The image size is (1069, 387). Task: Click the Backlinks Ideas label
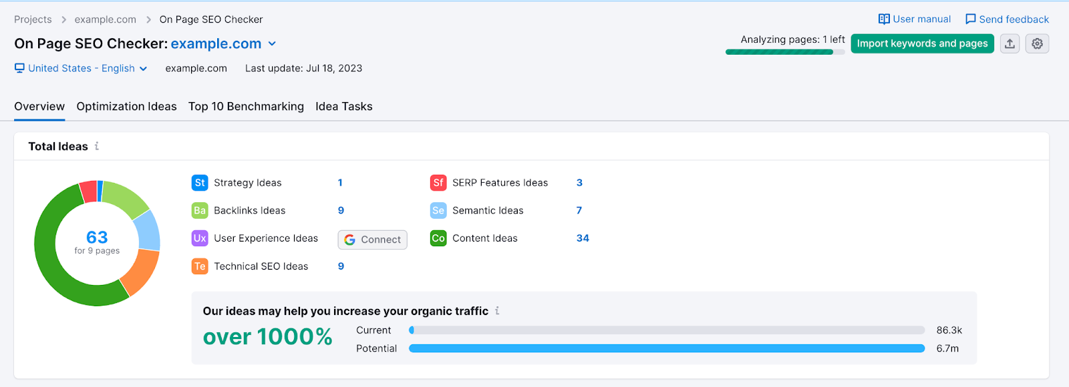(250, 211)
